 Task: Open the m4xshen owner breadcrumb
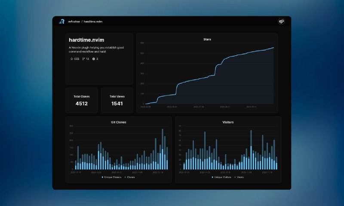[x=74, y=21]
